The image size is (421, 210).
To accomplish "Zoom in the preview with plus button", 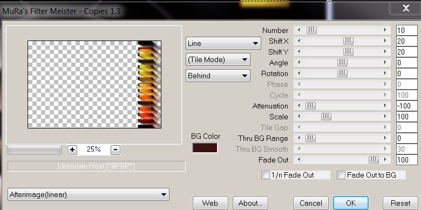I will click(x=72, y=150).
